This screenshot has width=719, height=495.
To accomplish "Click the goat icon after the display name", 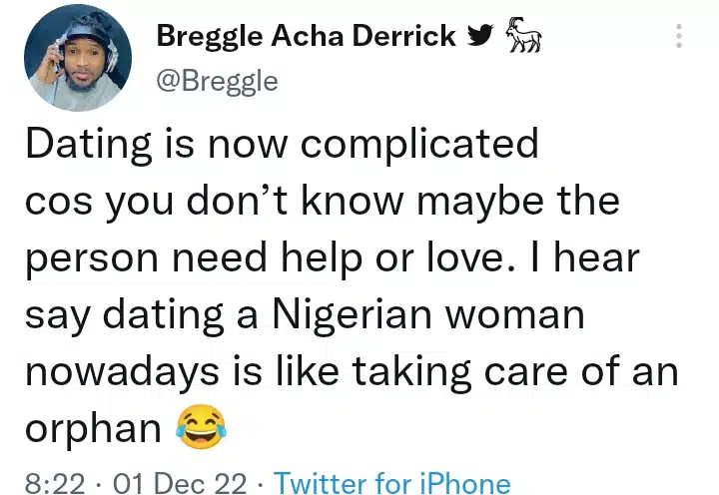I will coord(524,35).
